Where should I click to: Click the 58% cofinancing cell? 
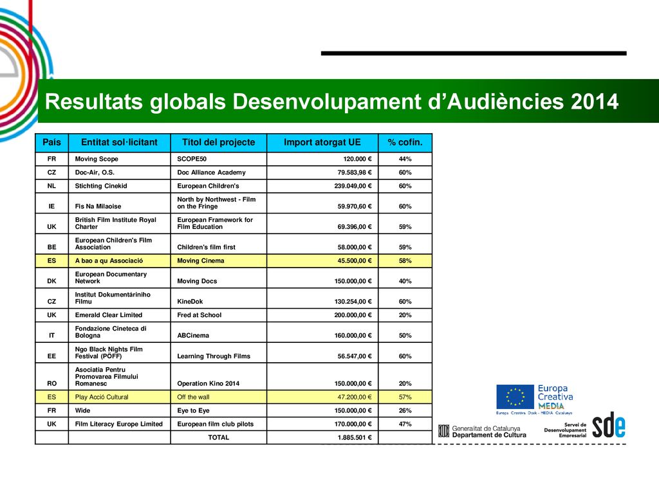coord(405,261)
